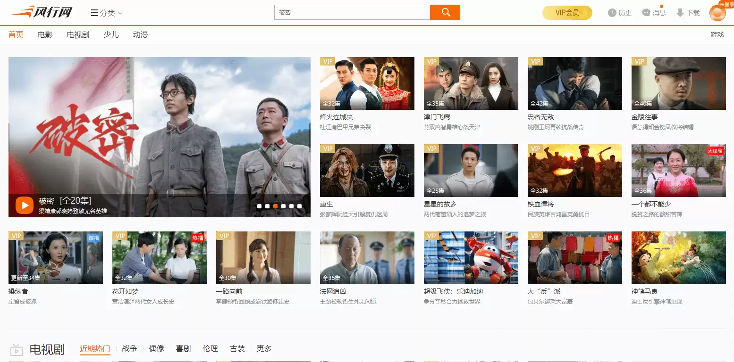Click the user avatar profile icon

click(717, 13)
